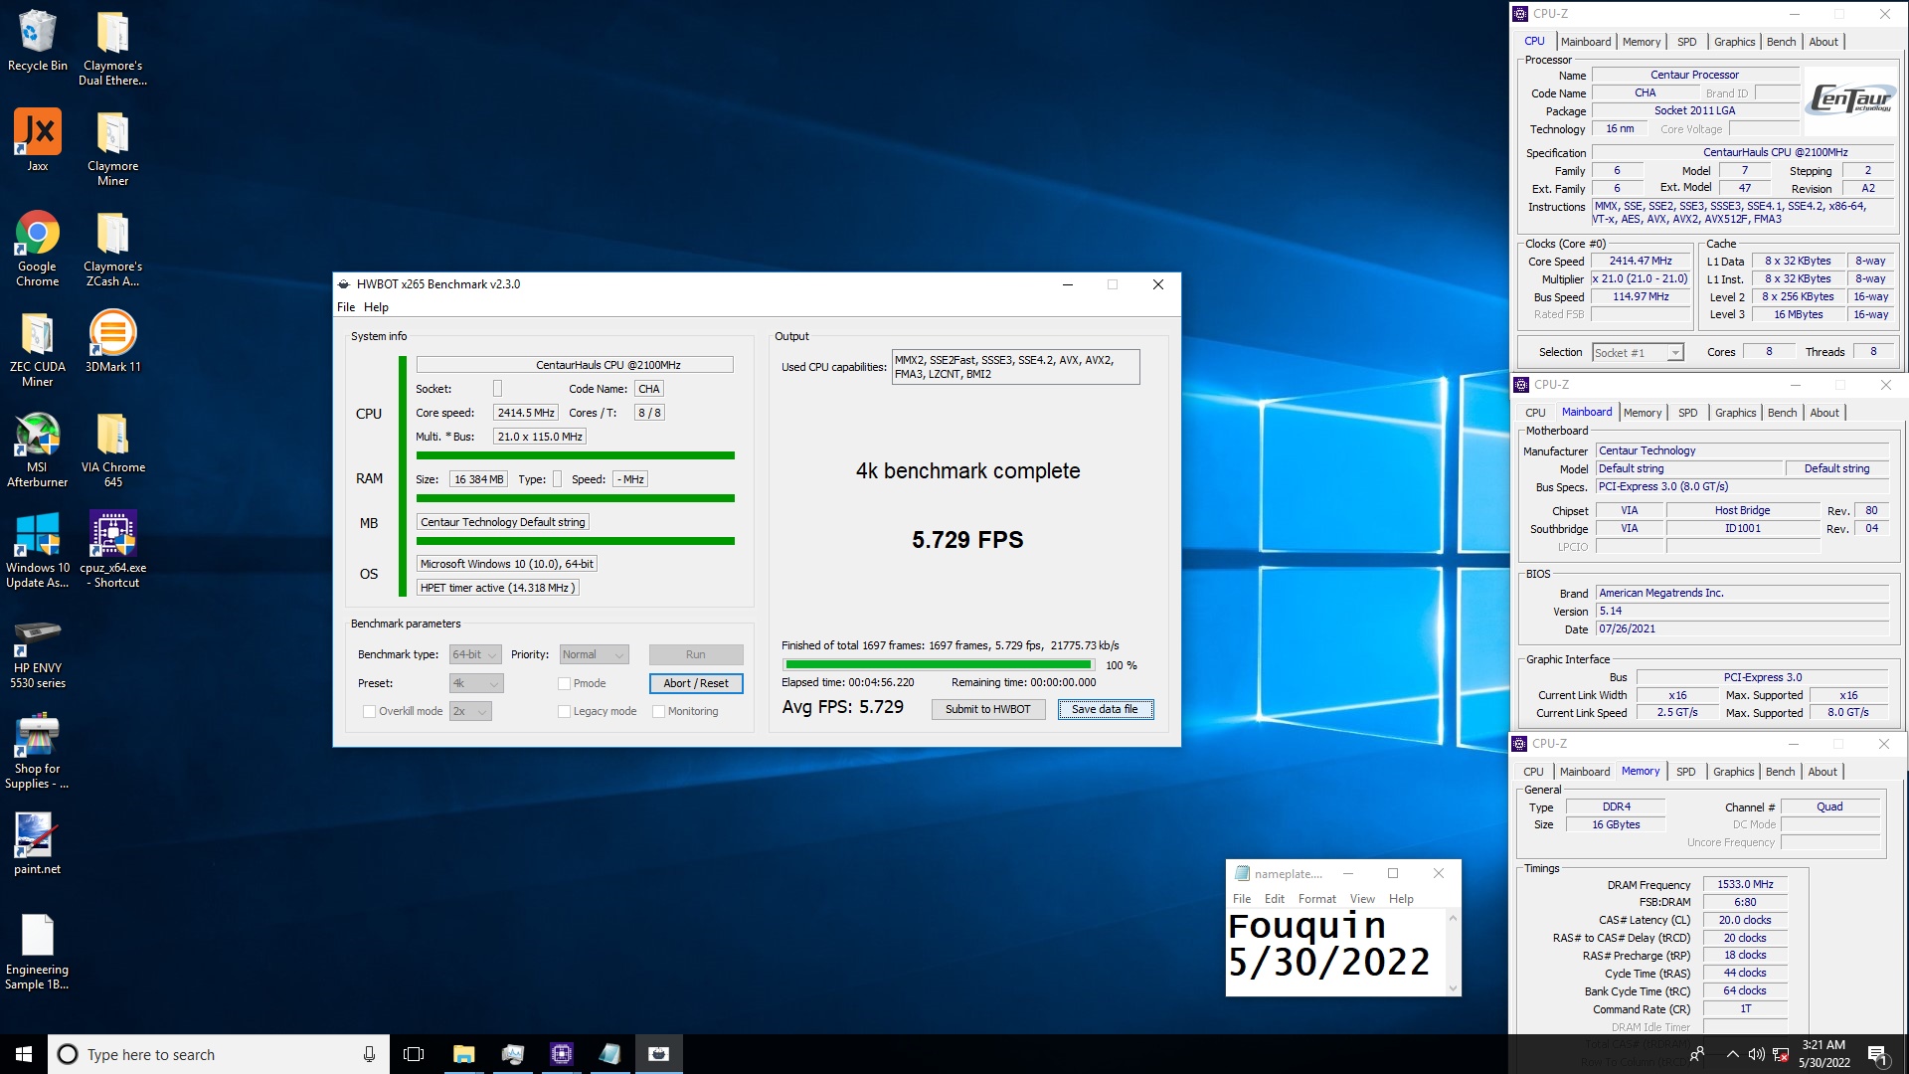1909x1074 pixels.
Task: Click the Centaur logo in CPU-Z
Action: coord(1850,99)
